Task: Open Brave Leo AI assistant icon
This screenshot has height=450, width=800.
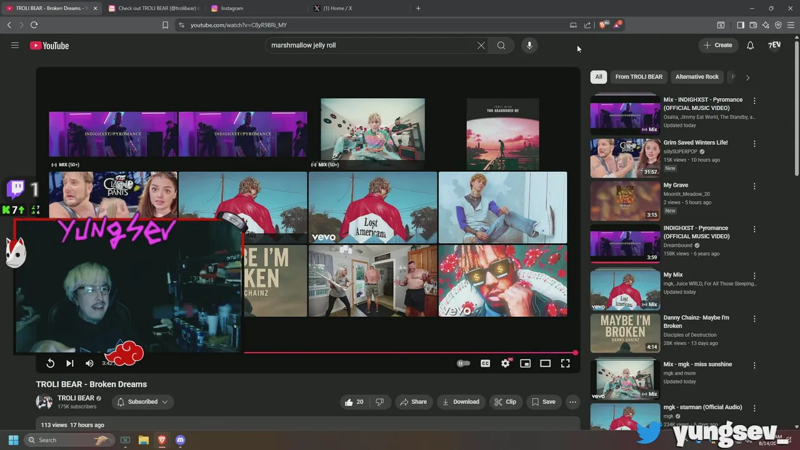Action: [x=766, y=25]
